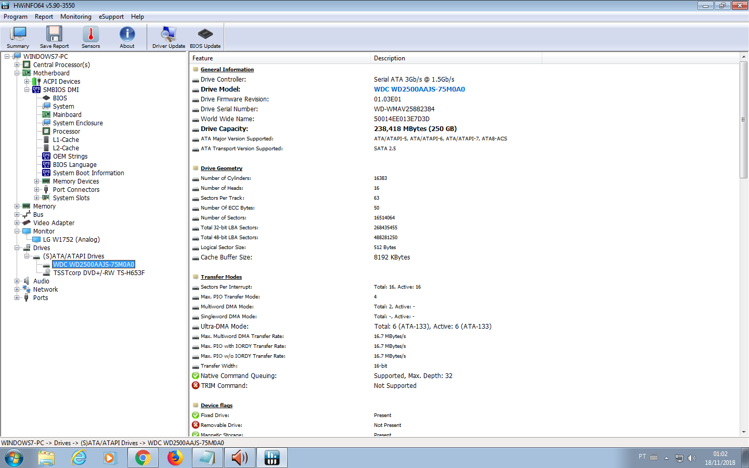Image resolution: width=749 pixels, height=468 pixels.
Task: Open Internet Explorer from taskbar
Action: coord(79,458)
